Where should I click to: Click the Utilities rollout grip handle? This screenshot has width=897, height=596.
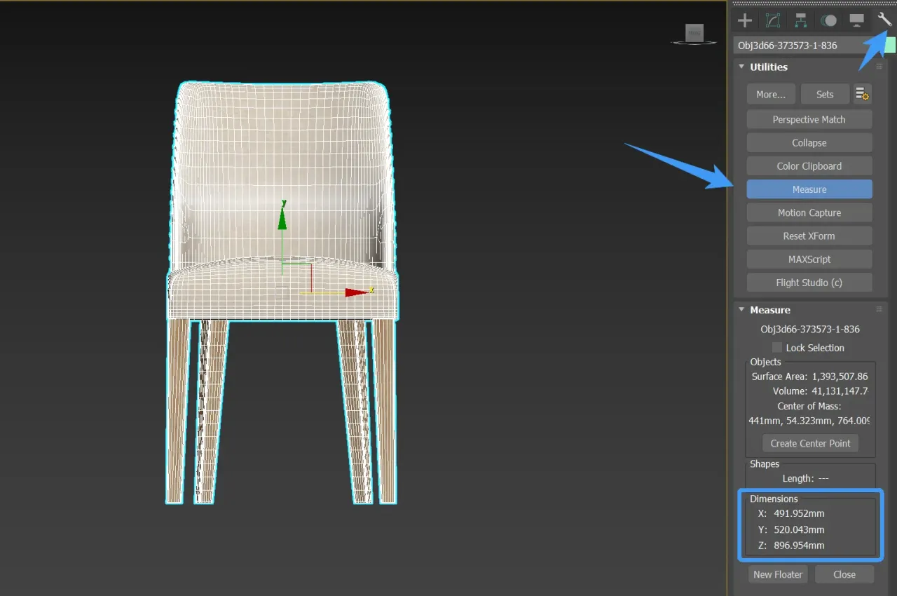coord(879,67)
